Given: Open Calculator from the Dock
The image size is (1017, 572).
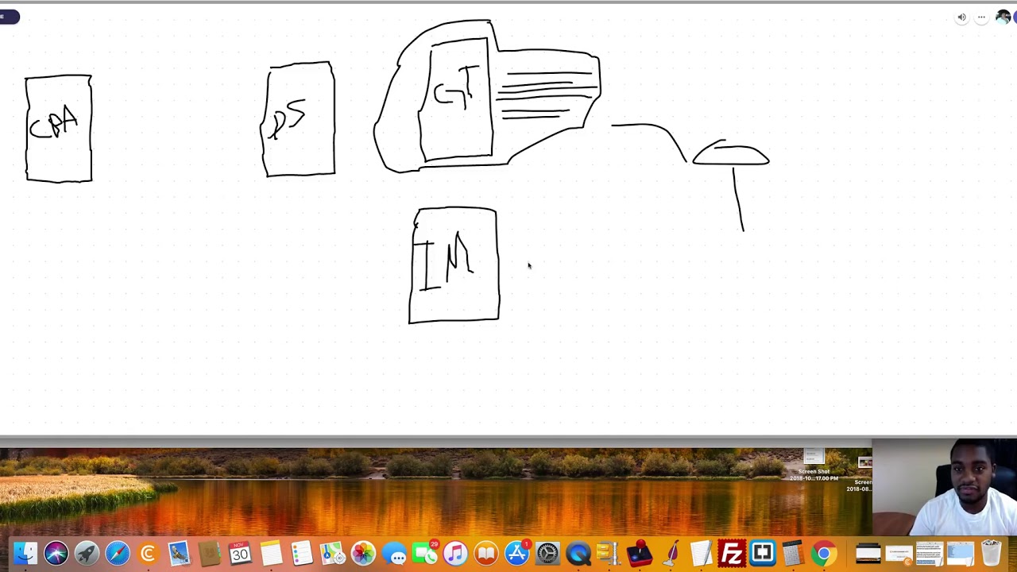Looking at the screenshot, I should point(793,553).
